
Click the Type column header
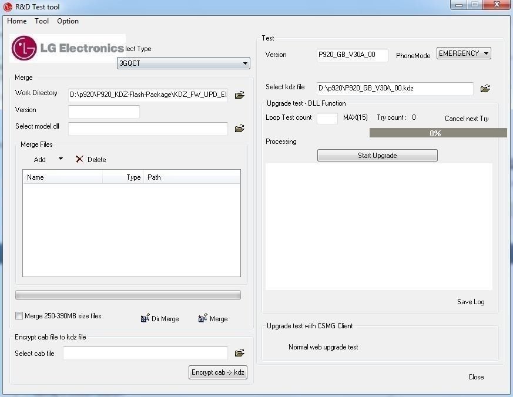pyautogui.click(x=123, y=177)
